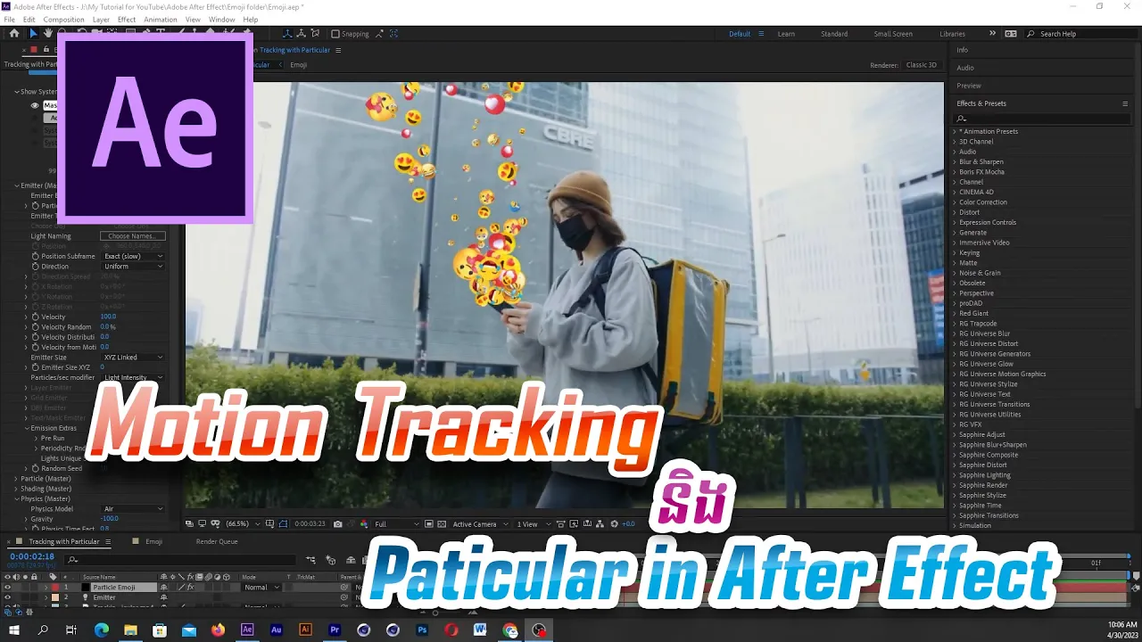
Task: Open the File menu
Action: point(9,20)
